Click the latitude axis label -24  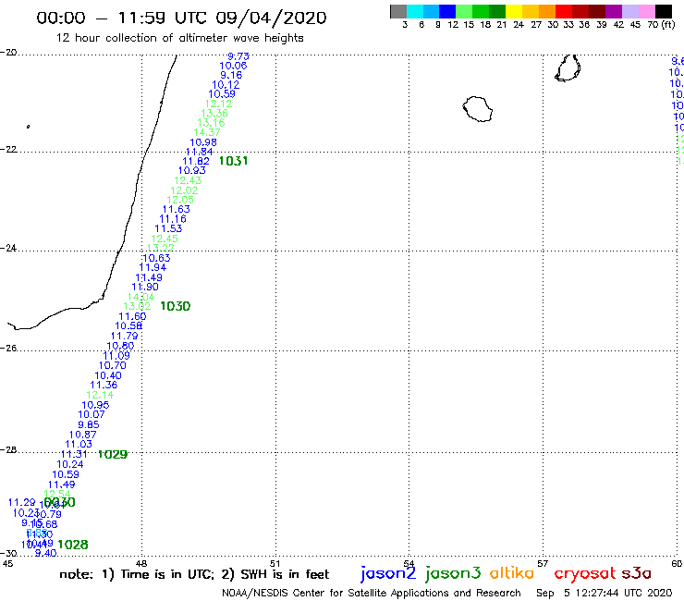click(x=8, y=248)
